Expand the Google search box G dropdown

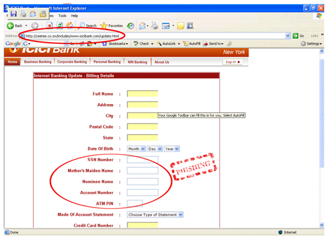point(29,44)
